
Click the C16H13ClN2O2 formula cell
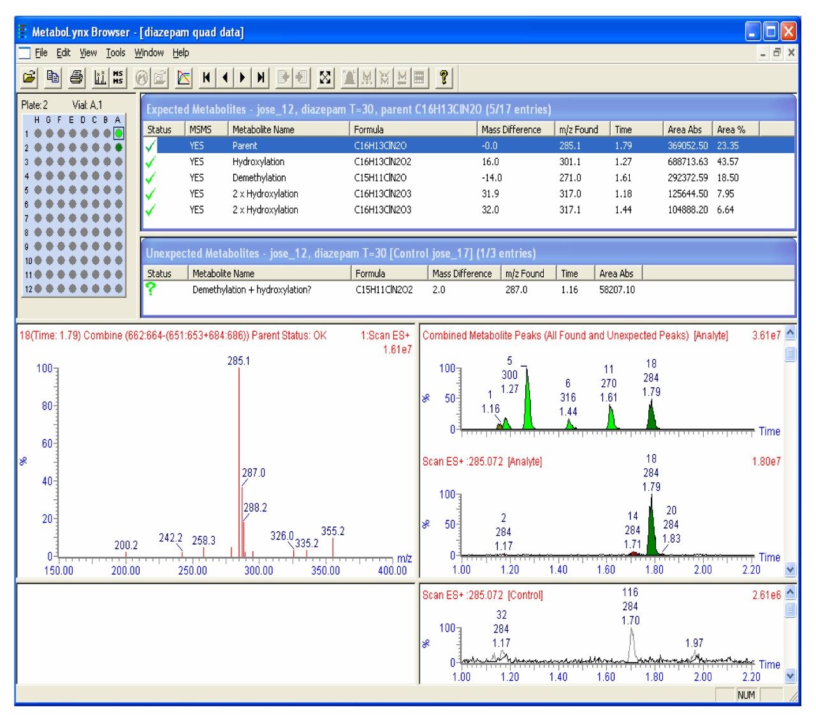point(383,162)
